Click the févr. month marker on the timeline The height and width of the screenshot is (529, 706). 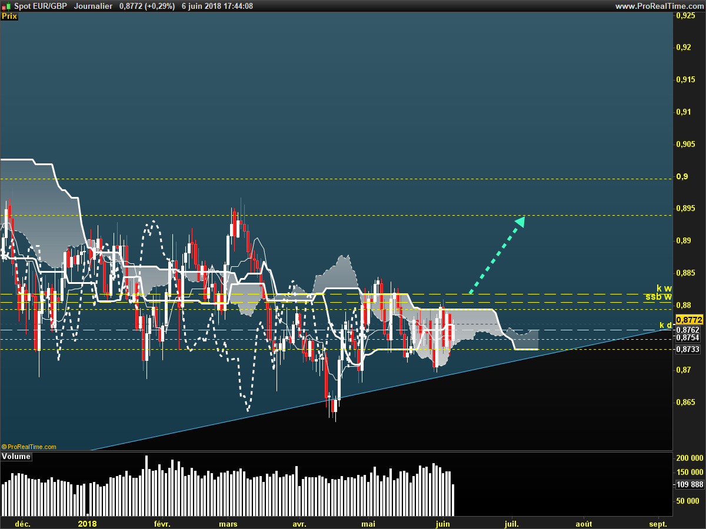point(162,523)
